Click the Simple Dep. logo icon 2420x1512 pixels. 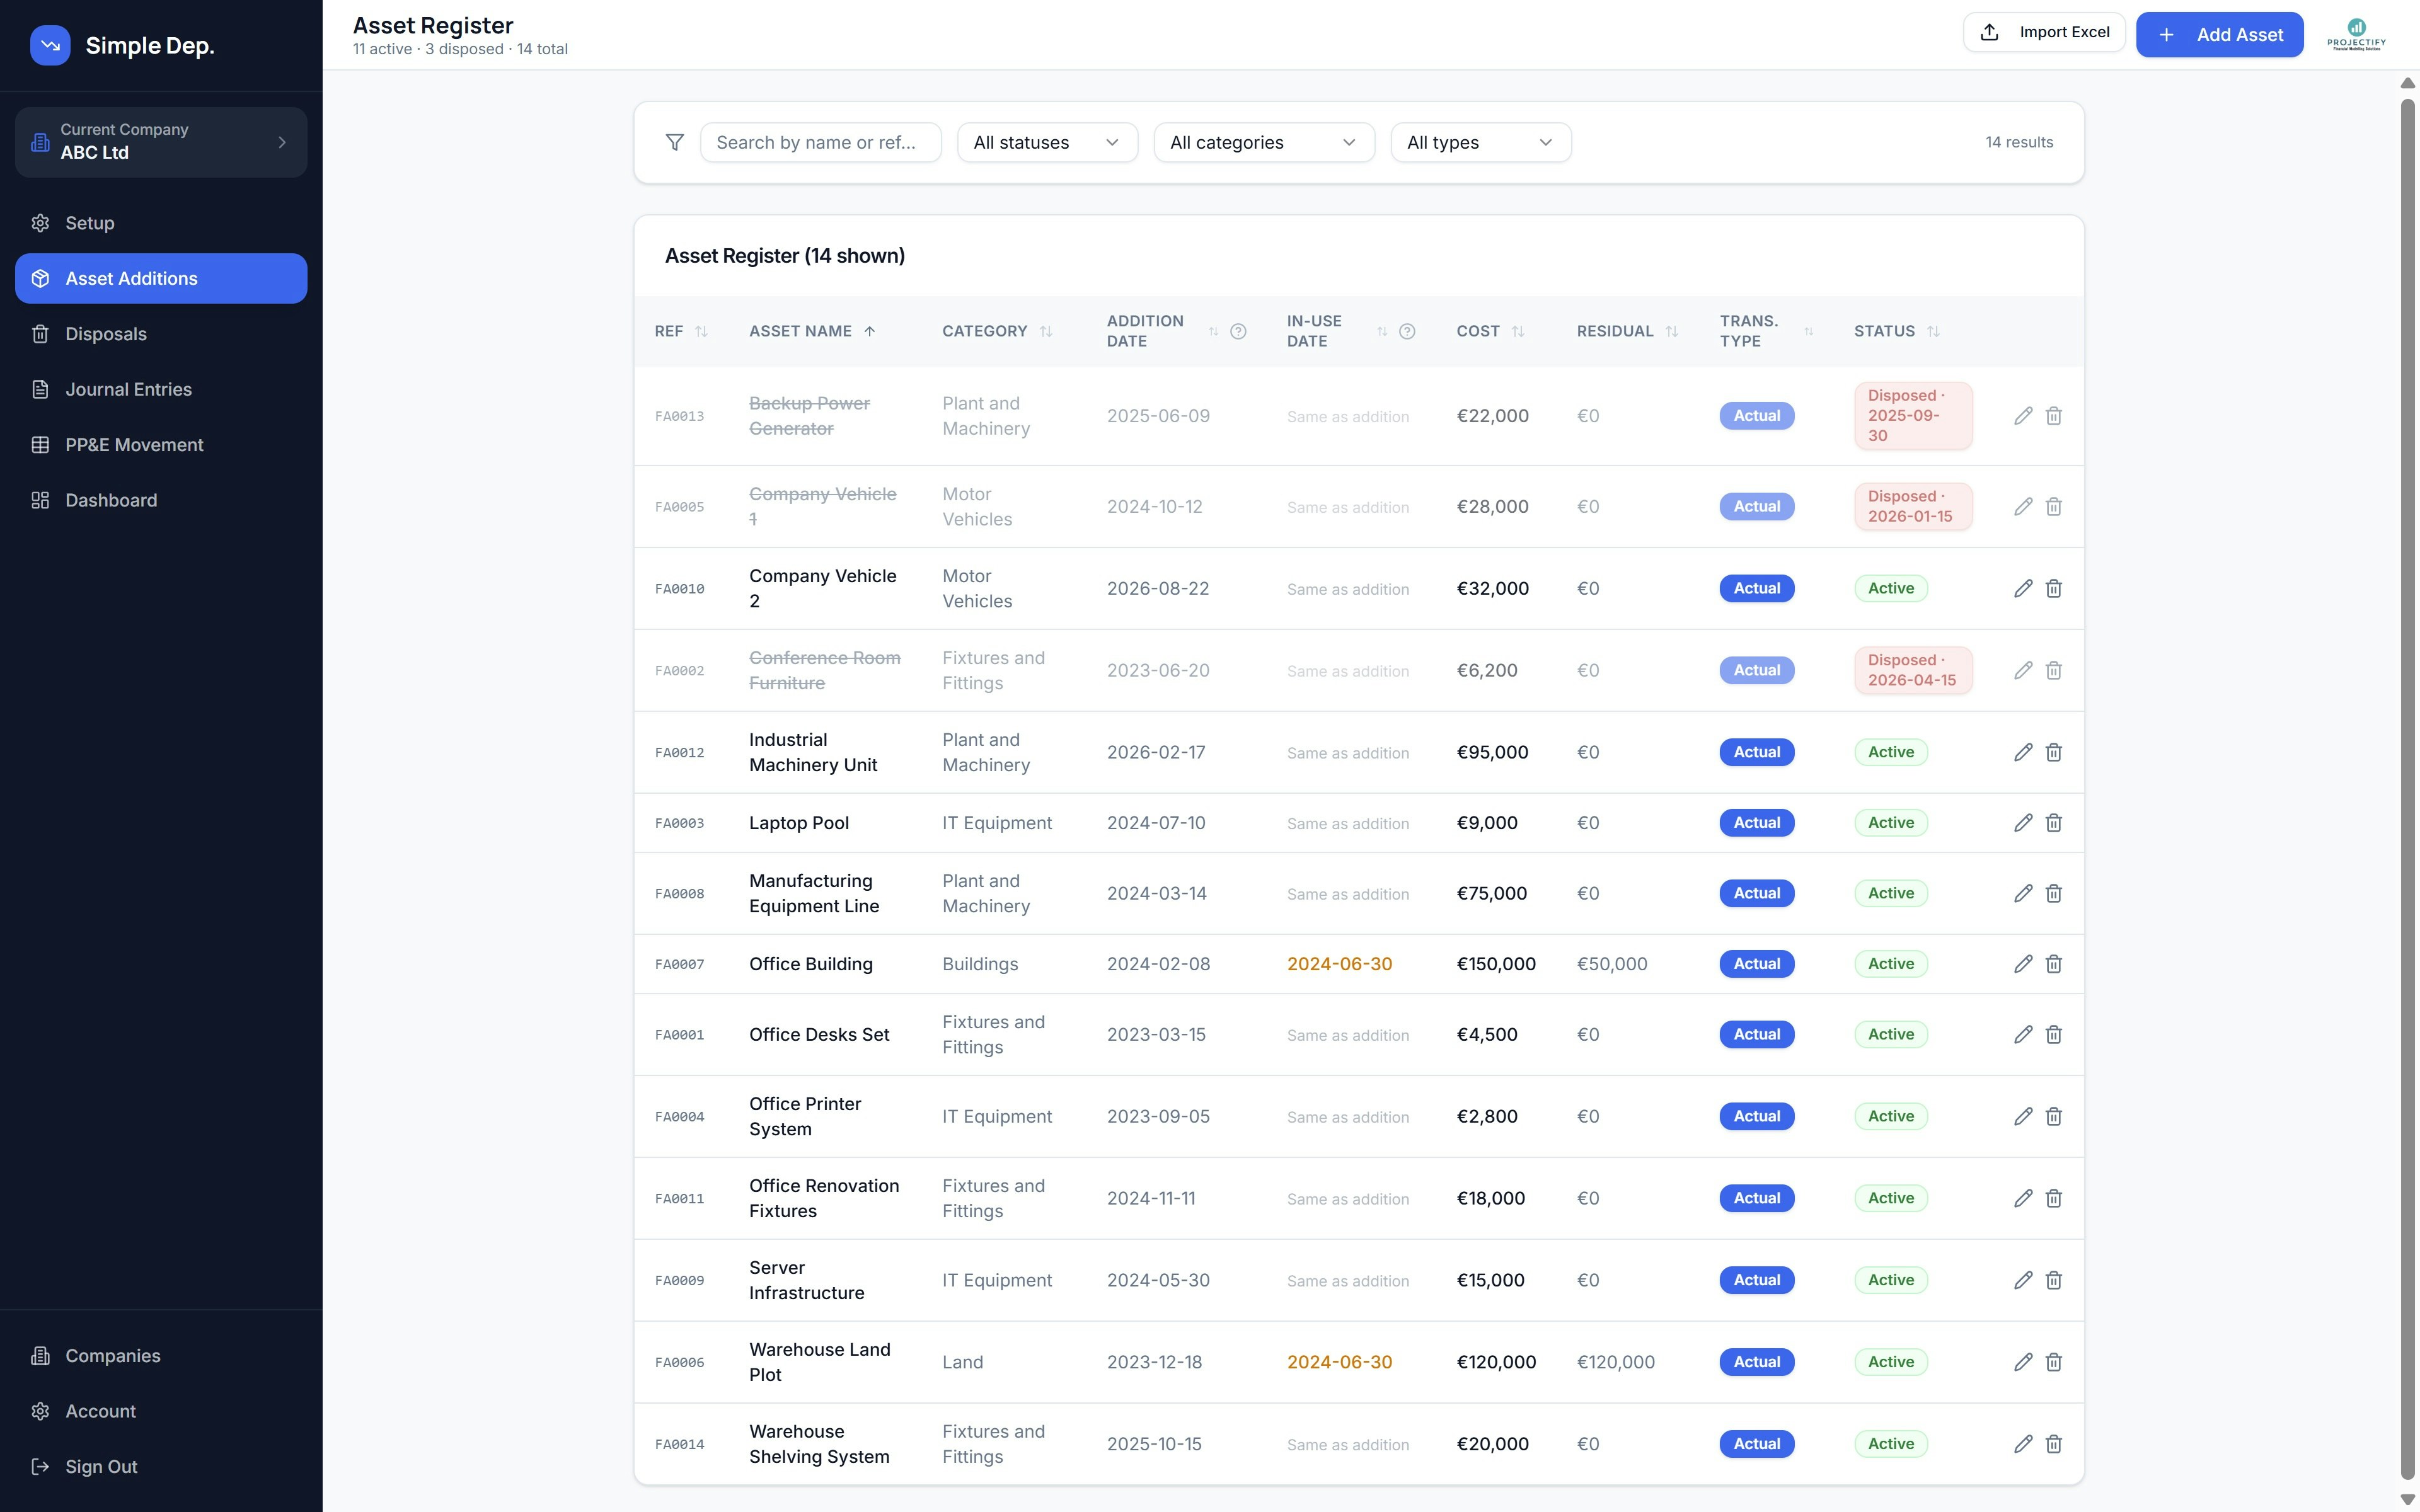[50, 45]
